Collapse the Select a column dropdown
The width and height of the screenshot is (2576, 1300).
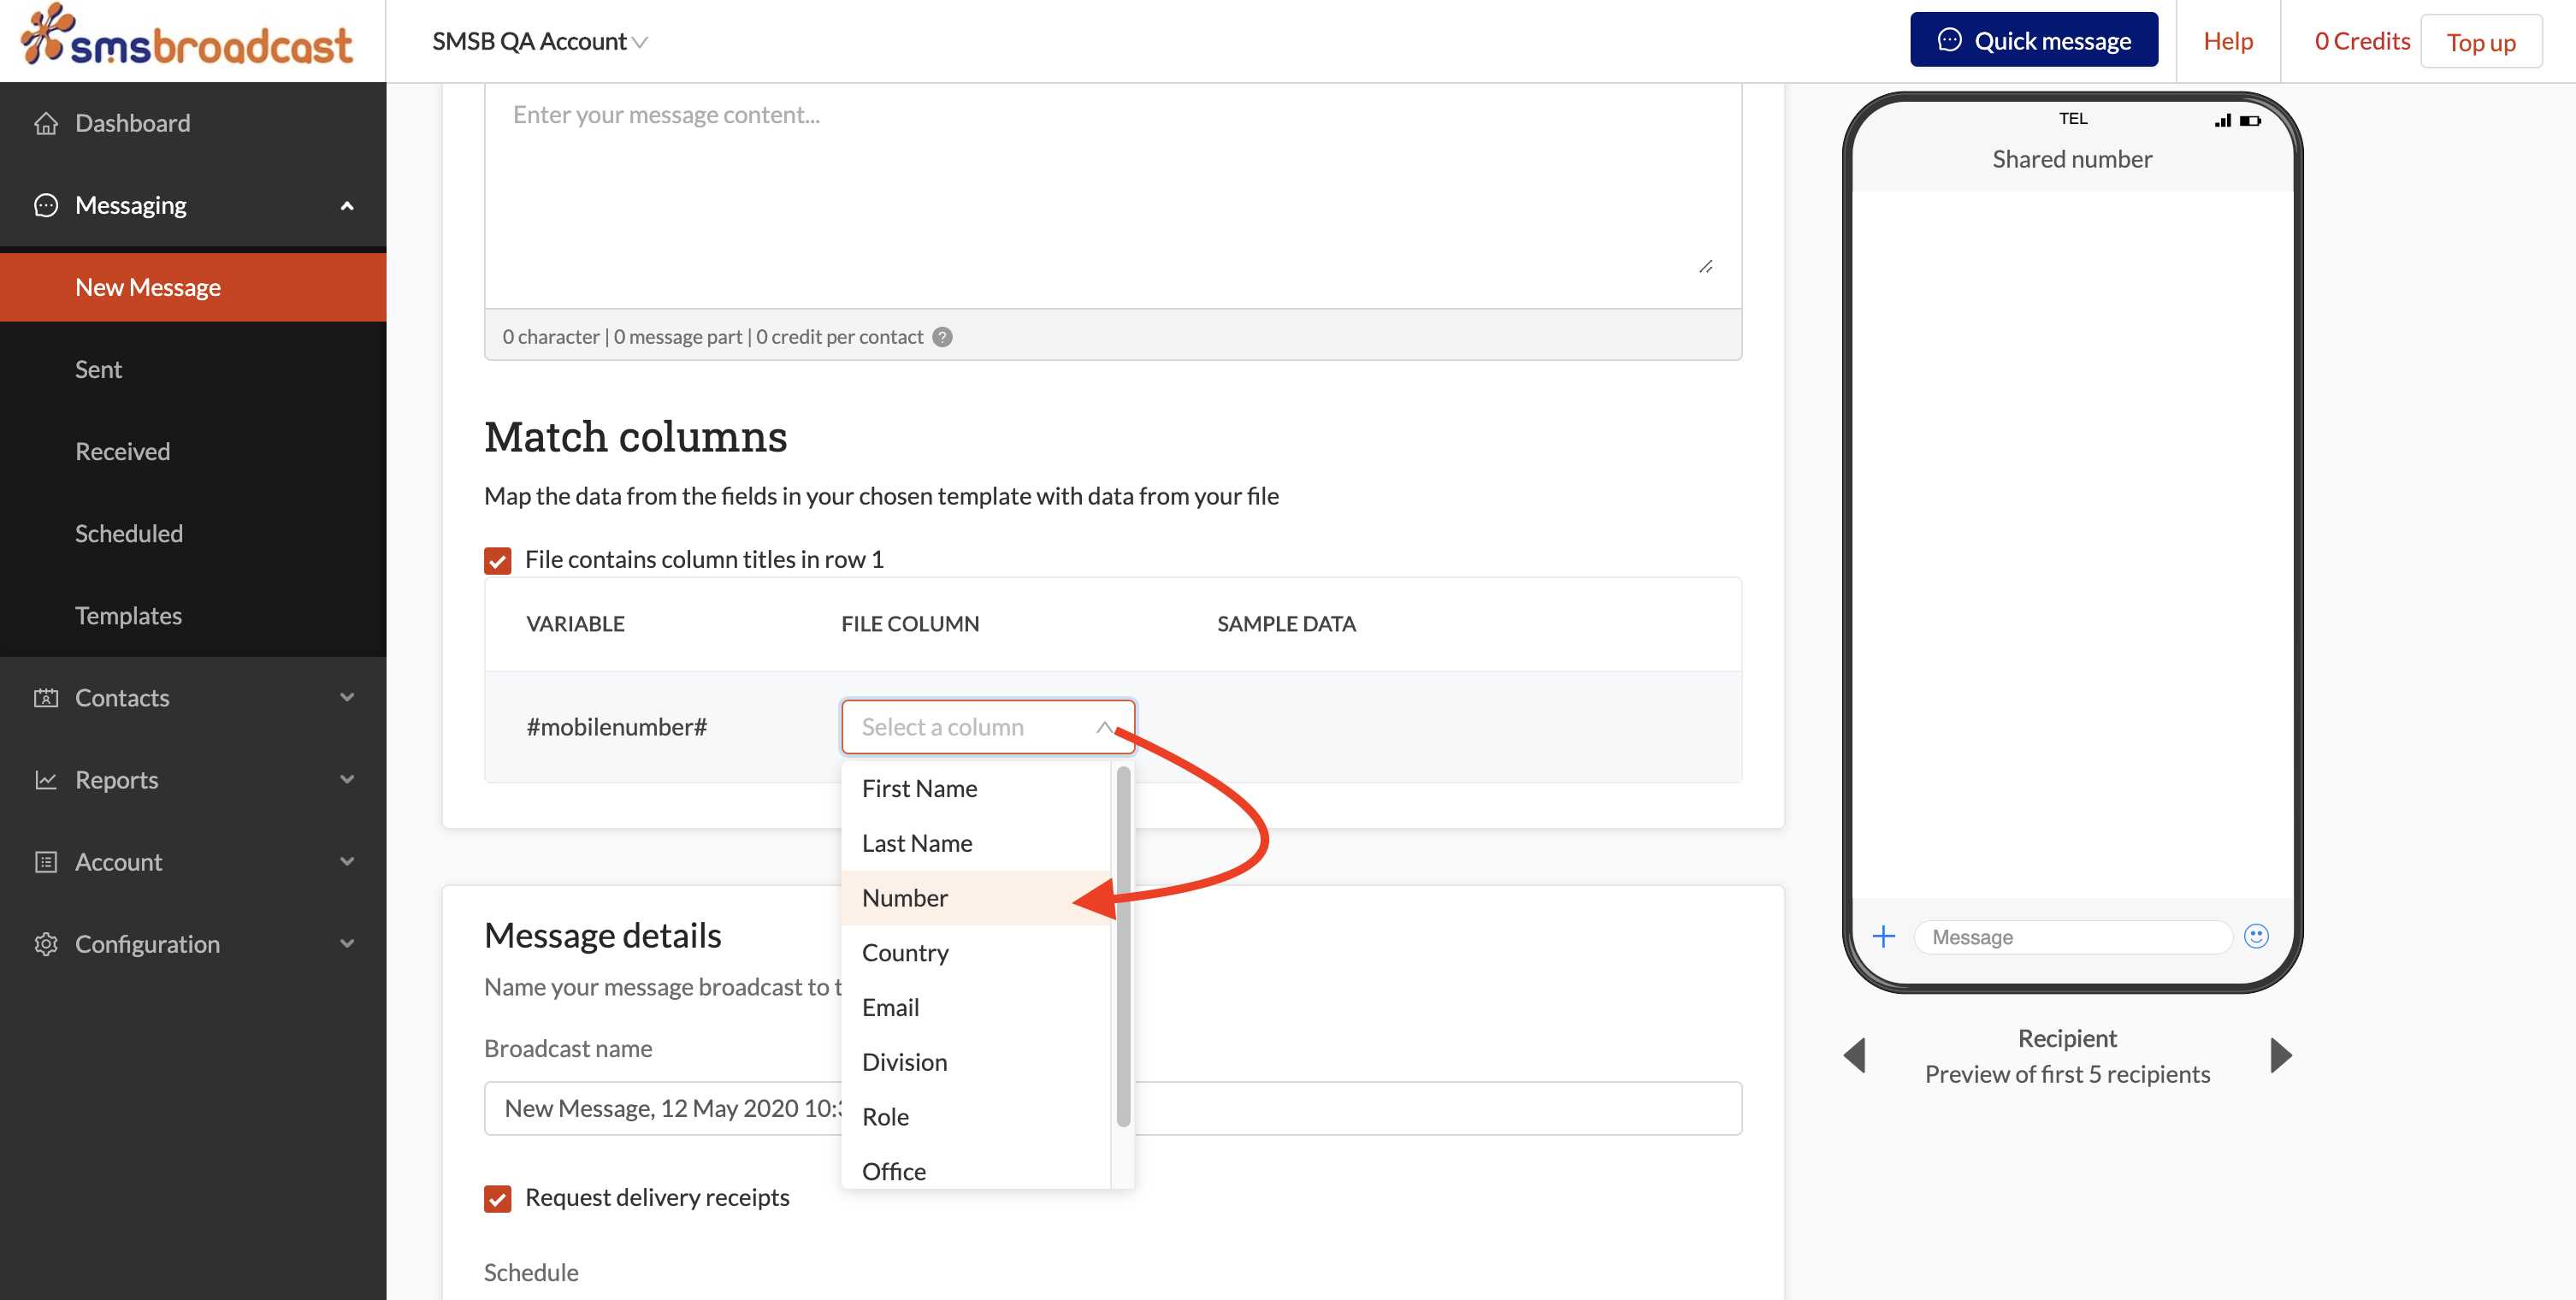click(x=1103, y=727)
